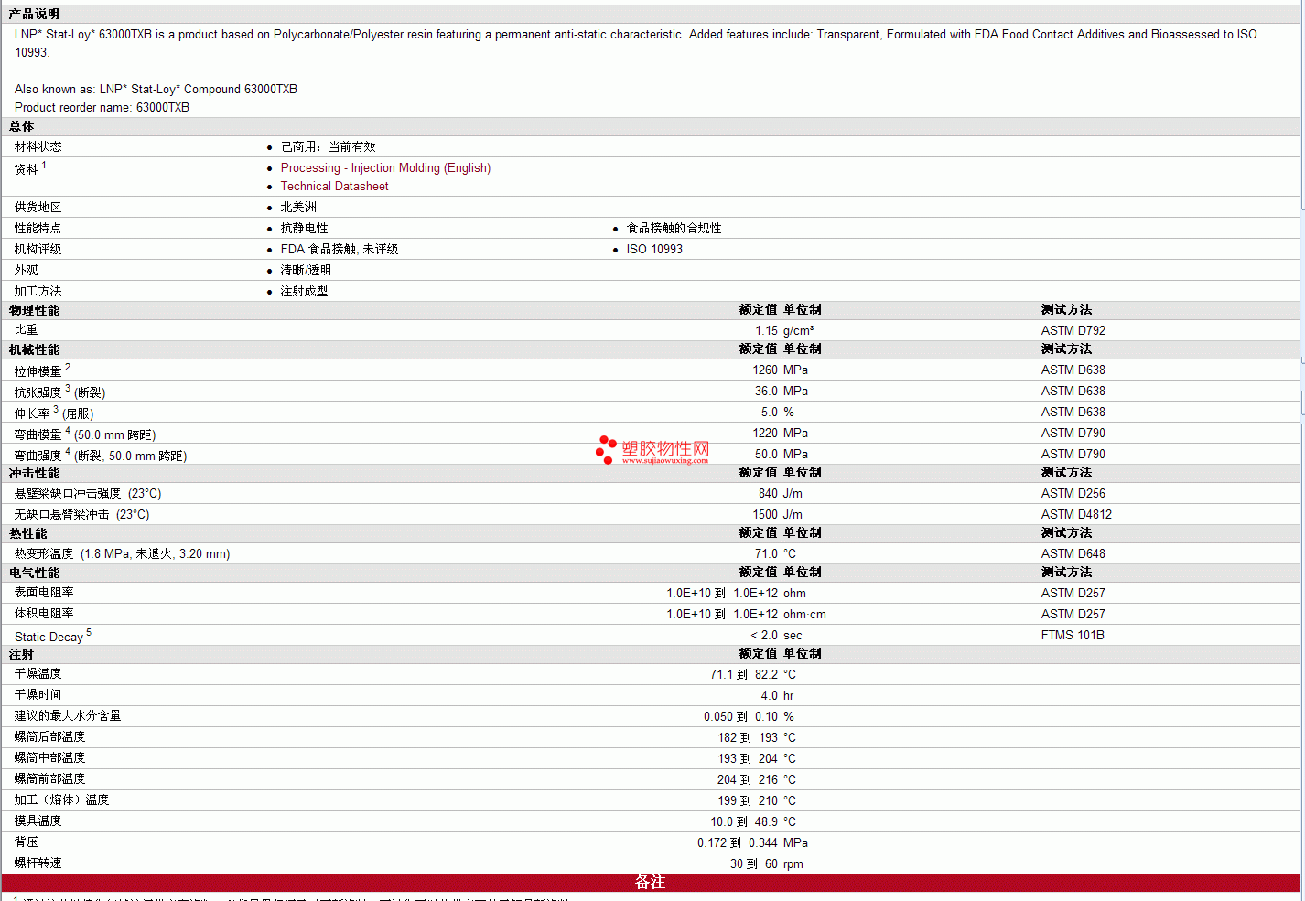
Task: Select the 干燥温度 row label
Action: [x=38, y=675]
